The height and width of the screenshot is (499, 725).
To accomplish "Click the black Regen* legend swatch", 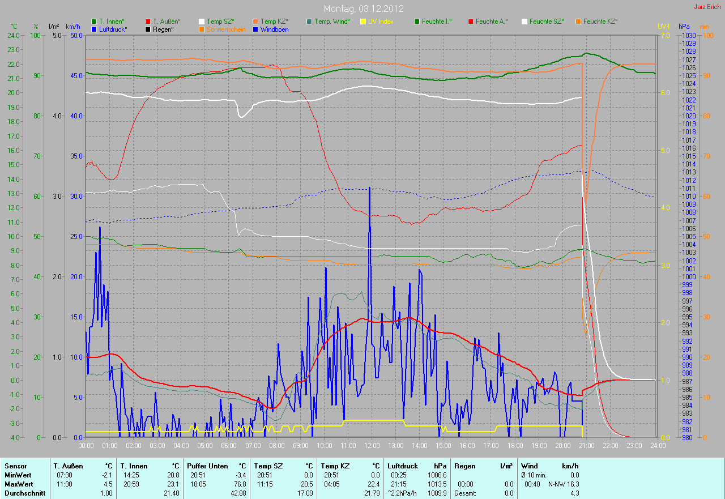I will click(148, 29).
